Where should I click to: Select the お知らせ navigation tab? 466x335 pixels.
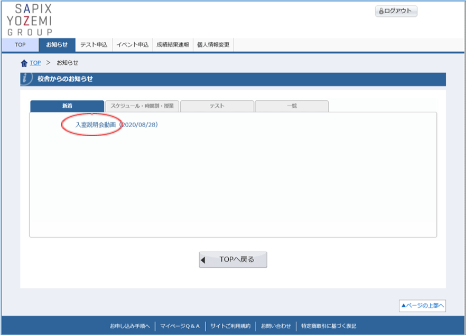pos(57,45)
